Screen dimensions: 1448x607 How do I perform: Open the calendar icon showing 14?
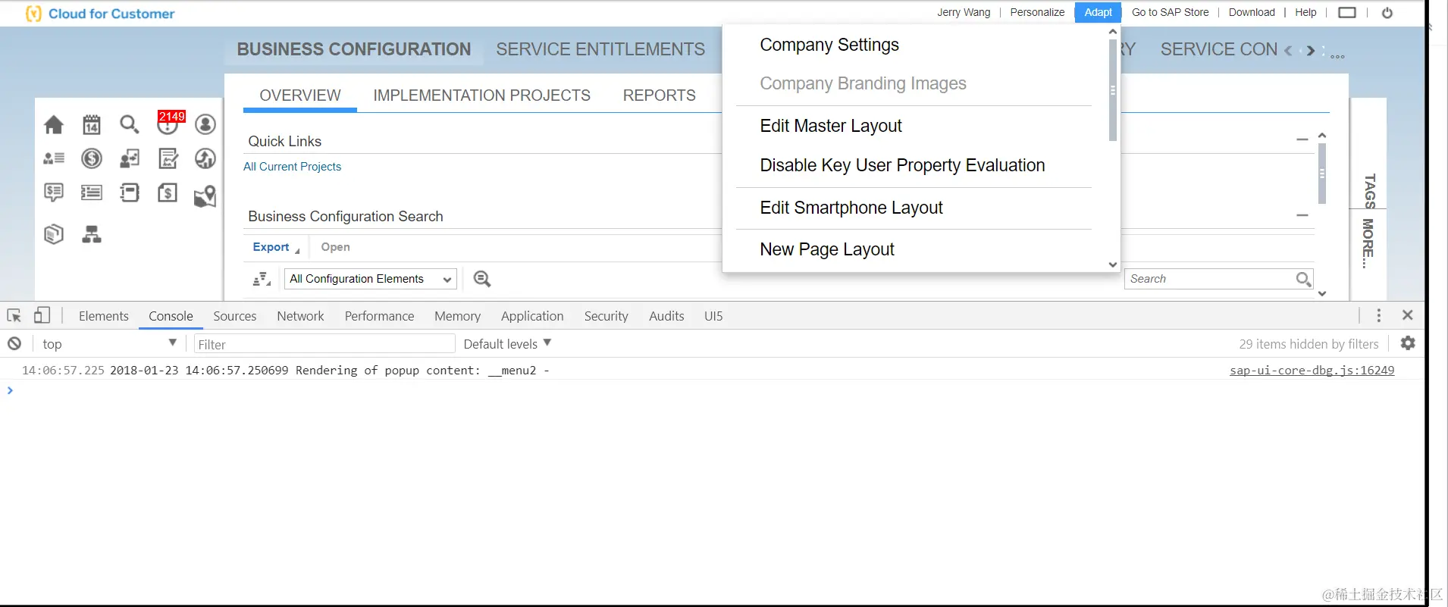click(92, 125)
